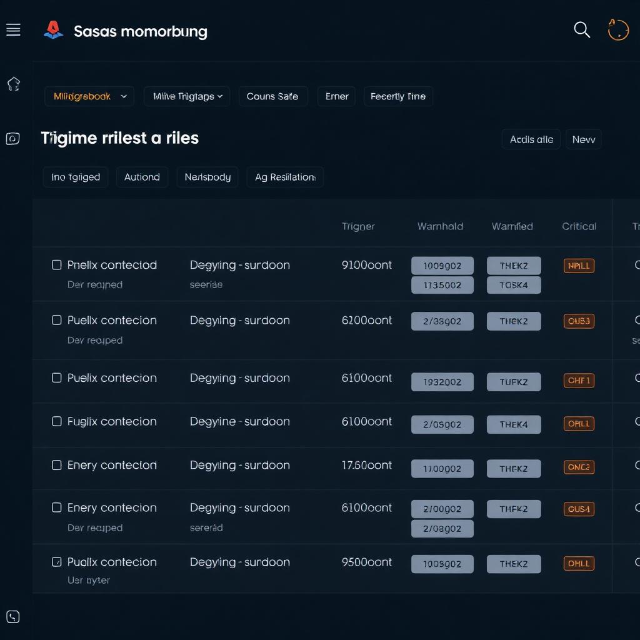This screenshot has width=640, height=640.
Task: Open the hamburger navigation menu
Action: click(x=13, y=29)
